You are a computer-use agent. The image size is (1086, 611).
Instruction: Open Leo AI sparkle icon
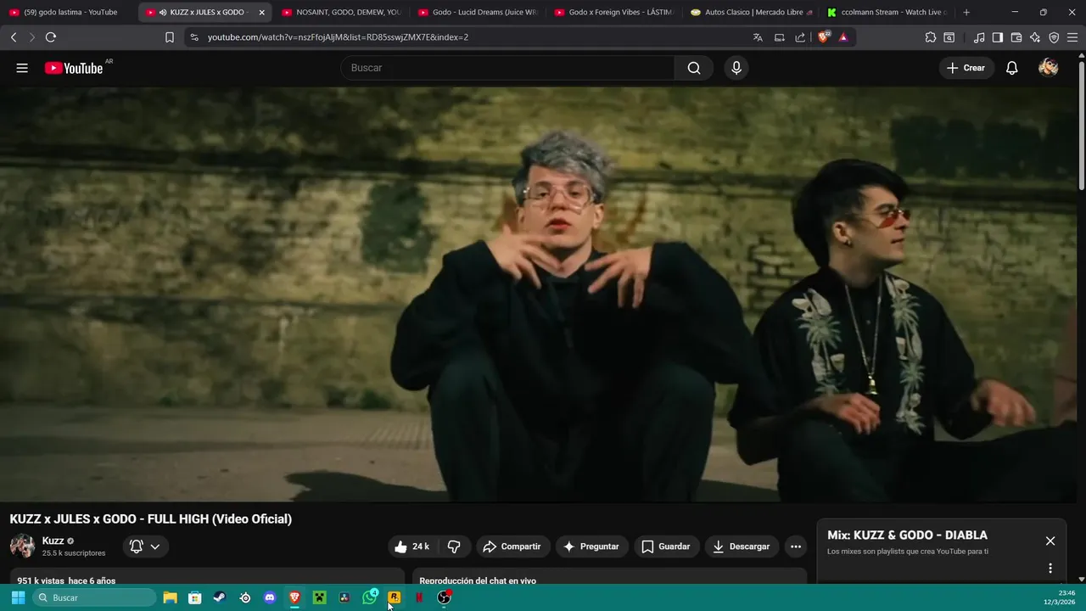click(1035, 37)
